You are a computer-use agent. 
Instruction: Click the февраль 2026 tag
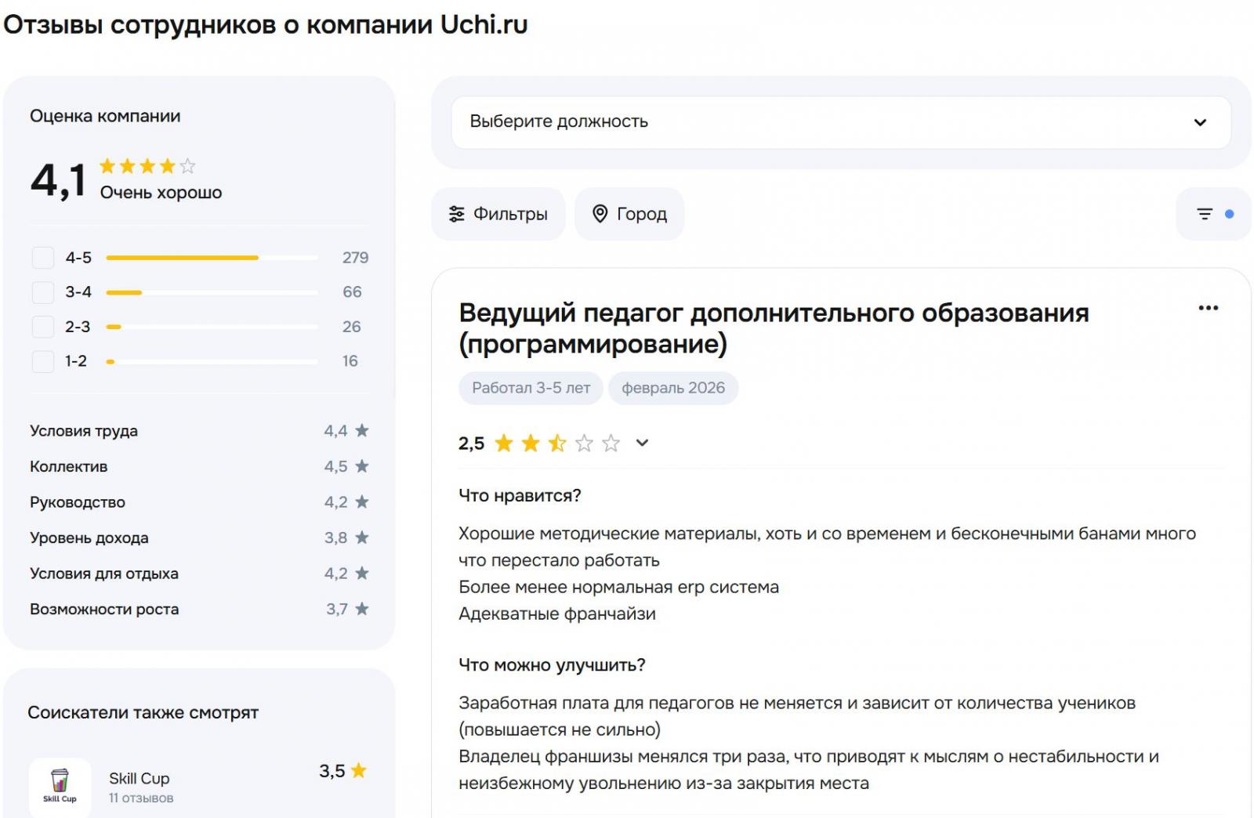pyautogui.click(x=673, y=388)
